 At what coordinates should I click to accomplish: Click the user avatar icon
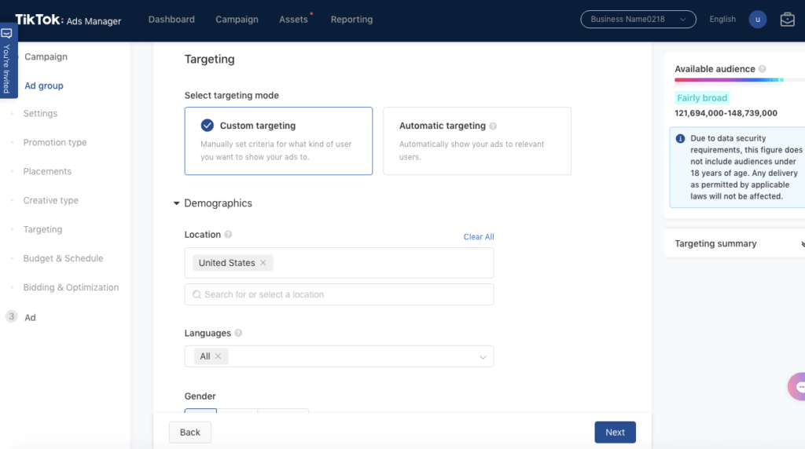tap(758, 20)
